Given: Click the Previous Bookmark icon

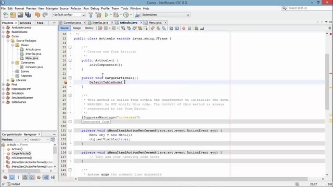Looking at the screenshot, I should [152, 28].
